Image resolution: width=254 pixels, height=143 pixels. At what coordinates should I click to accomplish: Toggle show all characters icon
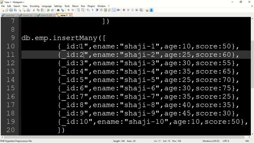coord(92,10)
